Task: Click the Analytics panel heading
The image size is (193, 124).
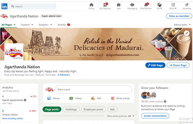Action: pos(7,88)
